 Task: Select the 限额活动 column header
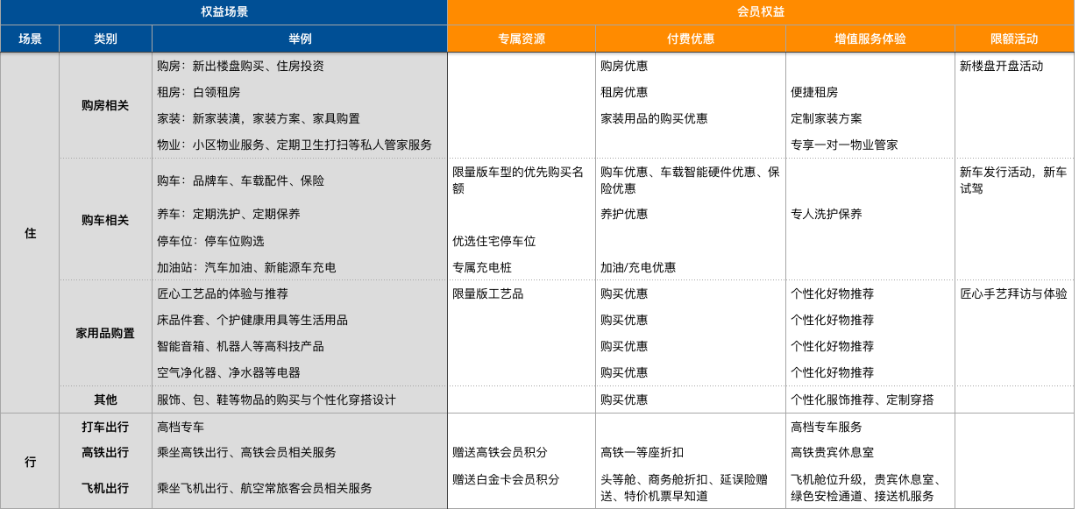tap(1014, 39)
